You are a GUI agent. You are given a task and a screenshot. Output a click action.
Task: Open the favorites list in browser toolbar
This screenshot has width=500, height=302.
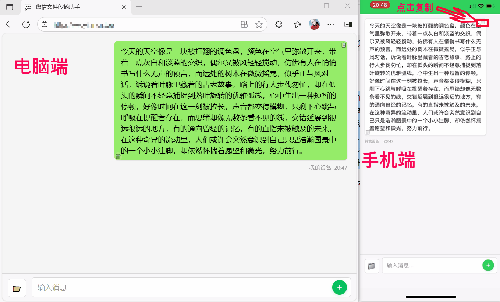(x=298, y=25)
